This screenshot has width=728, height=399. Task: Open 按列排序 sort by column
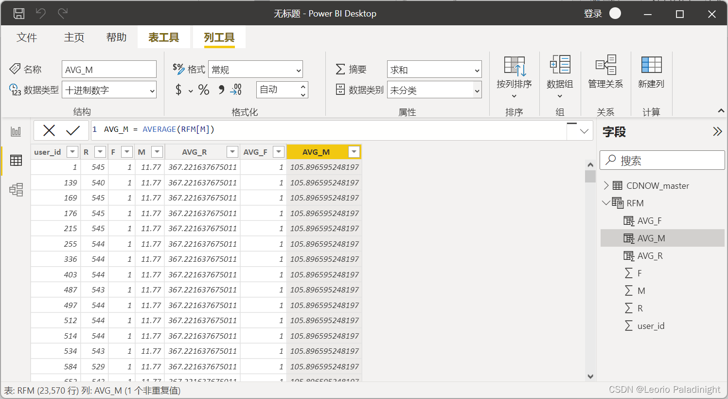pos(514,77)
